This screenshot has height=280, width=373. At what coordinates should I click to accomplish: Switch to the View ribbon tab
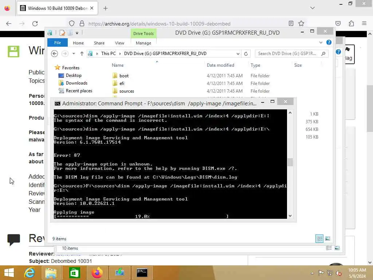click(119, 43)
